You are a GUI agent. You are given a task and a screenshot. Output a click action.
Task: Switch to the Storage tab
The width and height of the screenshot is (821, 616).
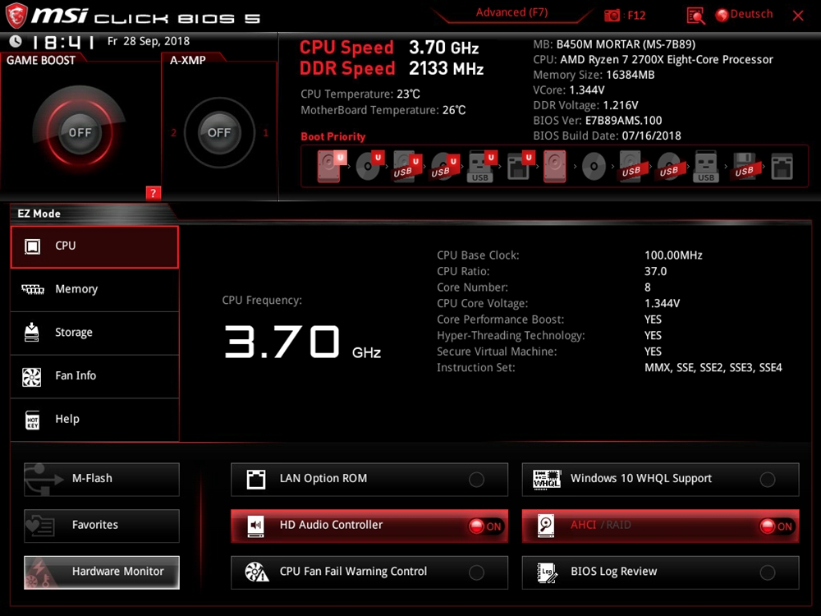point(94,333)
